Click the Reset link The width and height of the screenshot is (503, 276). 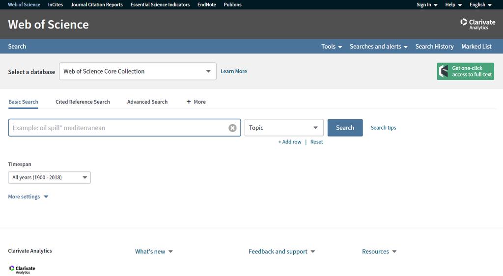click(x=316, y=142)
